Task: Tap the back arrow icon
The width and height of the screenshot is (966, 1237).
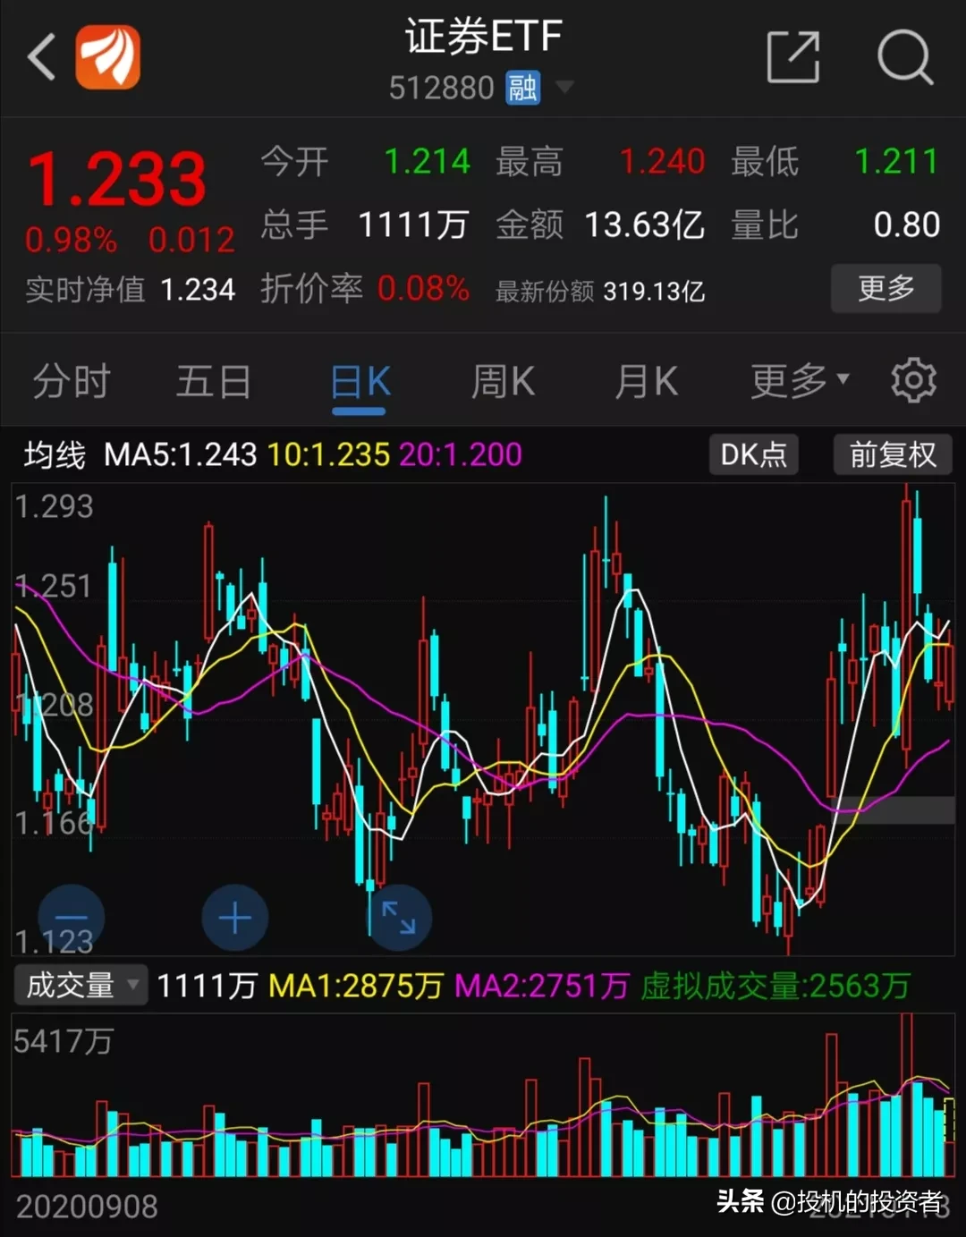Action: coord(42,57)
